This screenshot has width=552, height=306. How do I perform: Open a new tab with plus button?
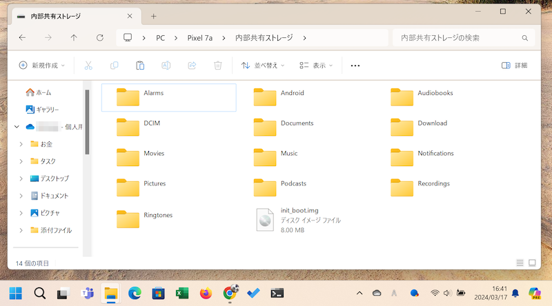click(153, 16)
